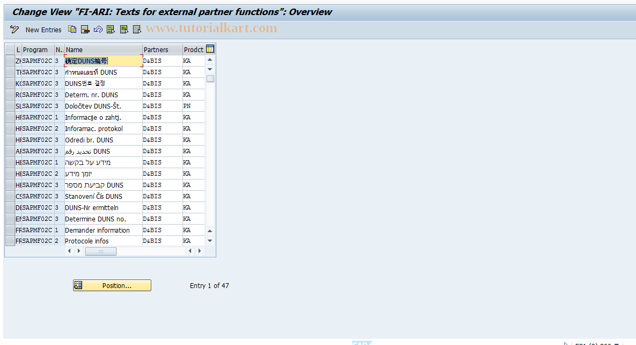The image size is (636, 345).
Task: Click the Program column header
Action: click(38, 49)
